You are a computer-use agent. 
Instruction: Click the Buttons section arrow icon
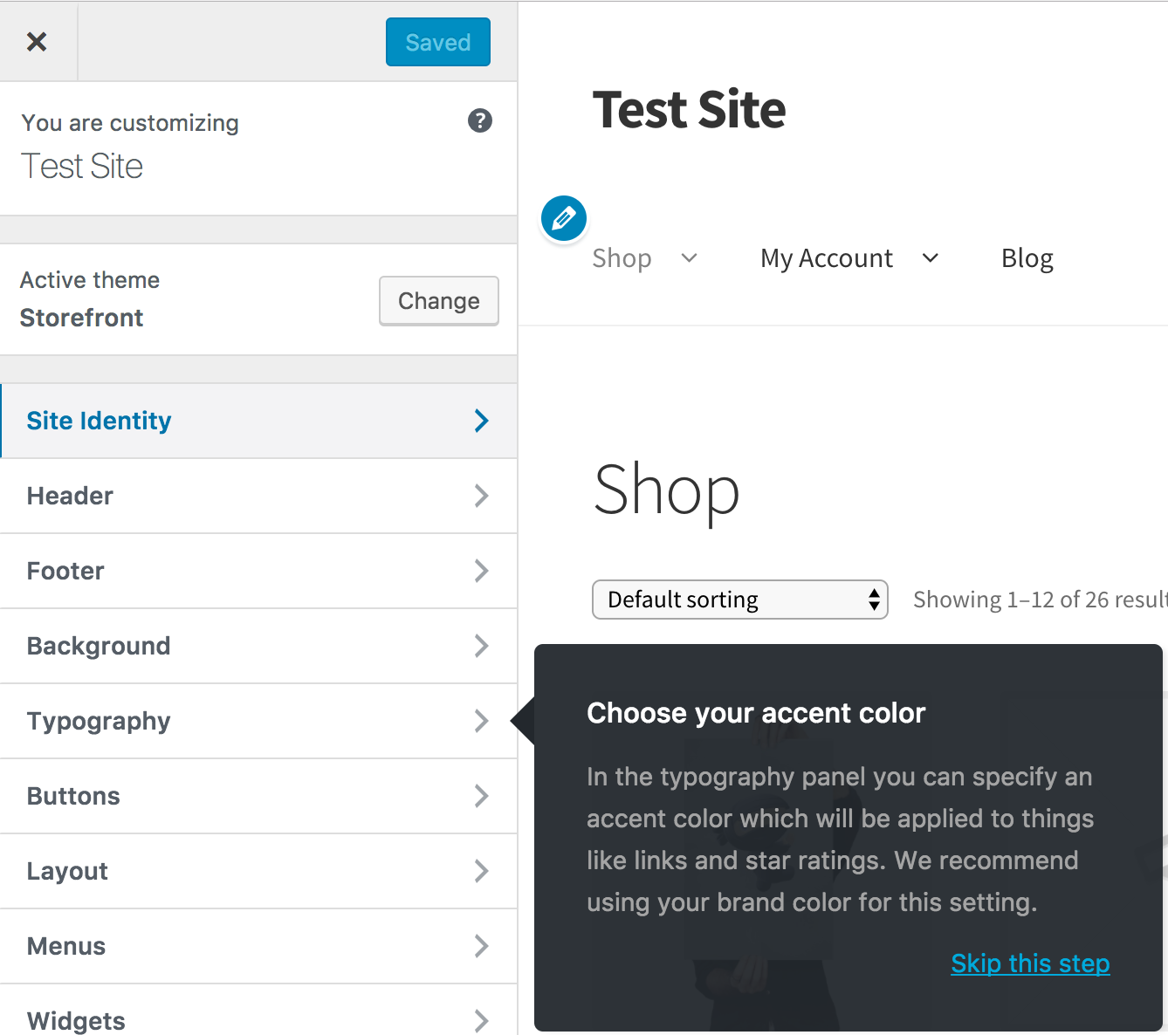[481, 796]
